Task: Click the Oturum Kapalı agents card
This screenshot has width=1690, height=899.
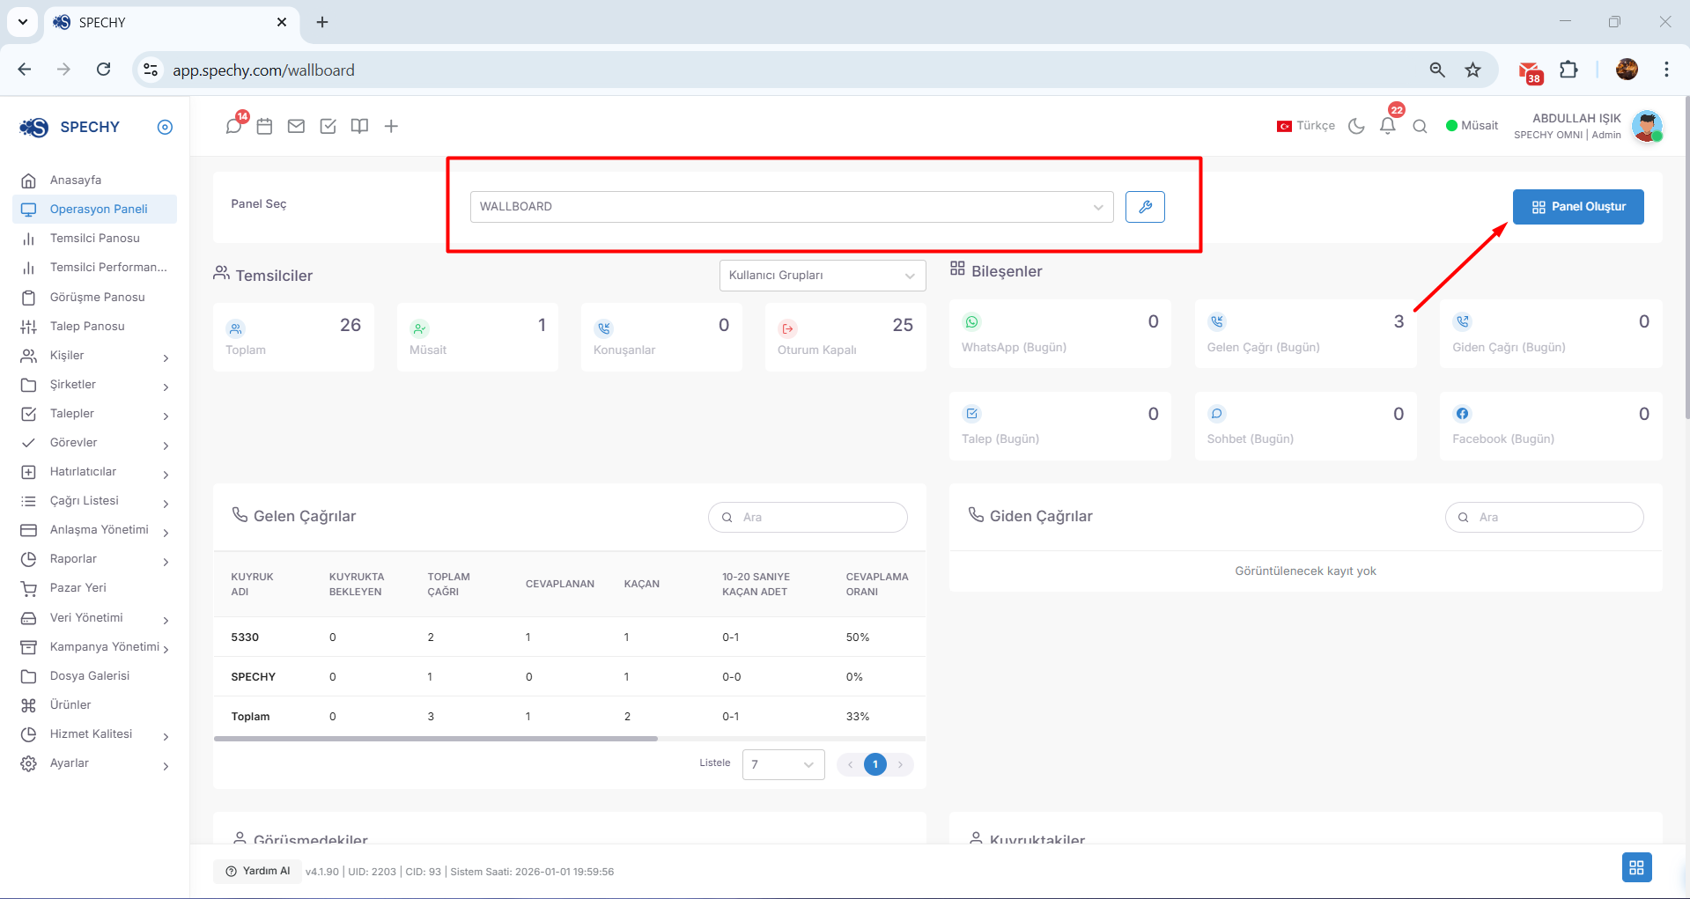Action: (845, 336)
